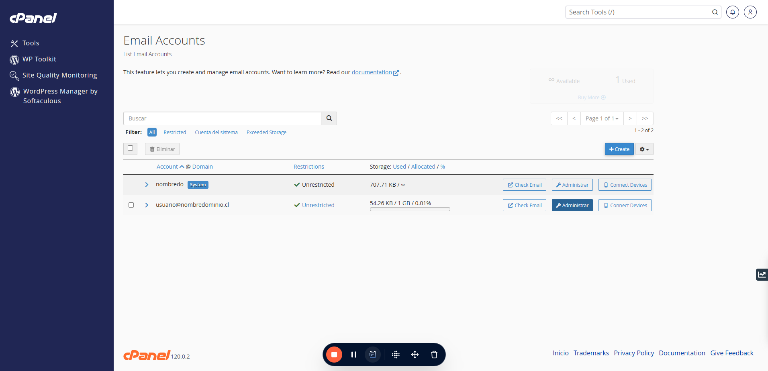Select the Restricted filter
The height and width of the screenshot is (371, 768).
pyautogui.click(x=175, y=132)
